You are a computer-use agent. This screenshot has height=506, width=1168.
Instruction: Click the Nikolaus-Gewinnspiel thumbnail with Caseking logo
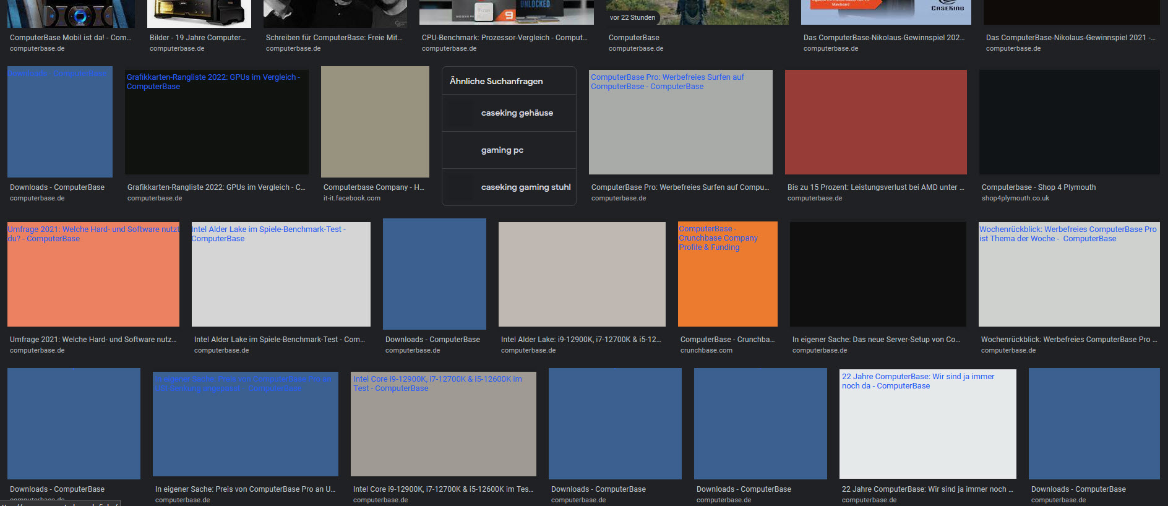[x=886, y=12]
